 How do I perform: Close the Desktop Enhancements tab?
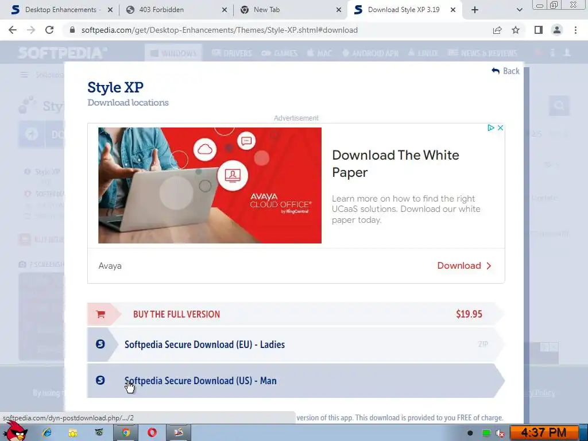point(110,10)
